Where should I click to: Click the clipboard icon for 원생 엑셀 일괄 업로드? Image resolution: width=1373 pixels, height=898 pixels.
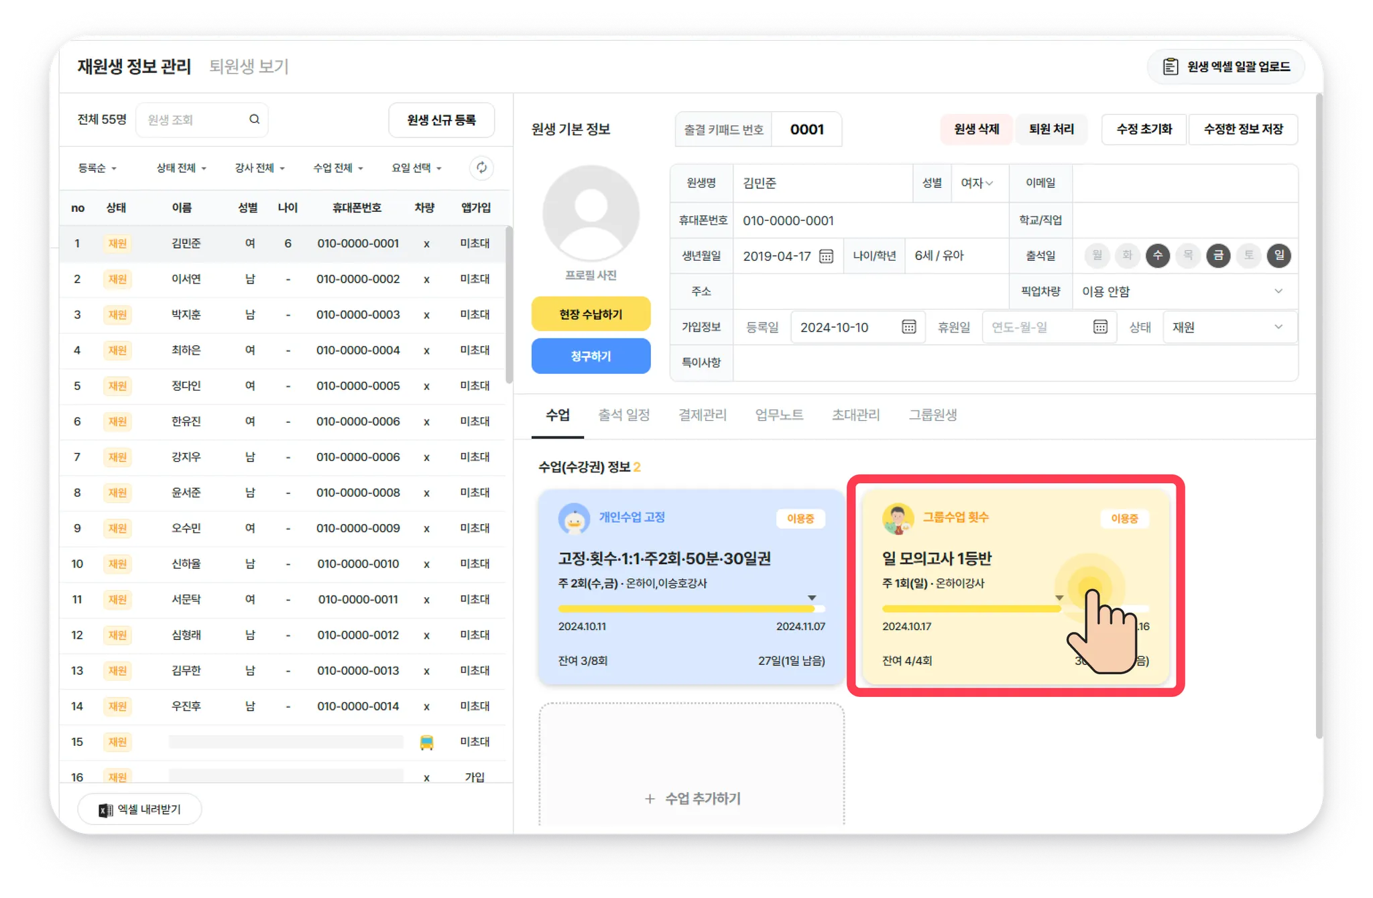(1170, 66)
